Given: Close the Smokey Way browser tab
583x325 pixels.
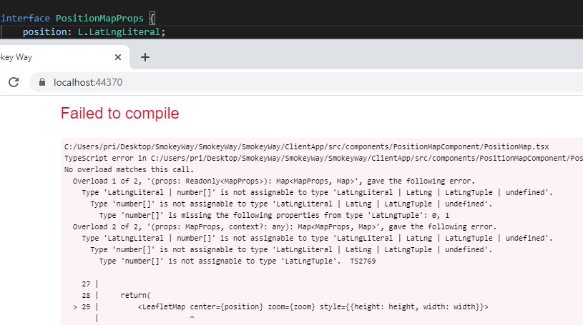Looking at the screenshot, I should tap(118, 57).
